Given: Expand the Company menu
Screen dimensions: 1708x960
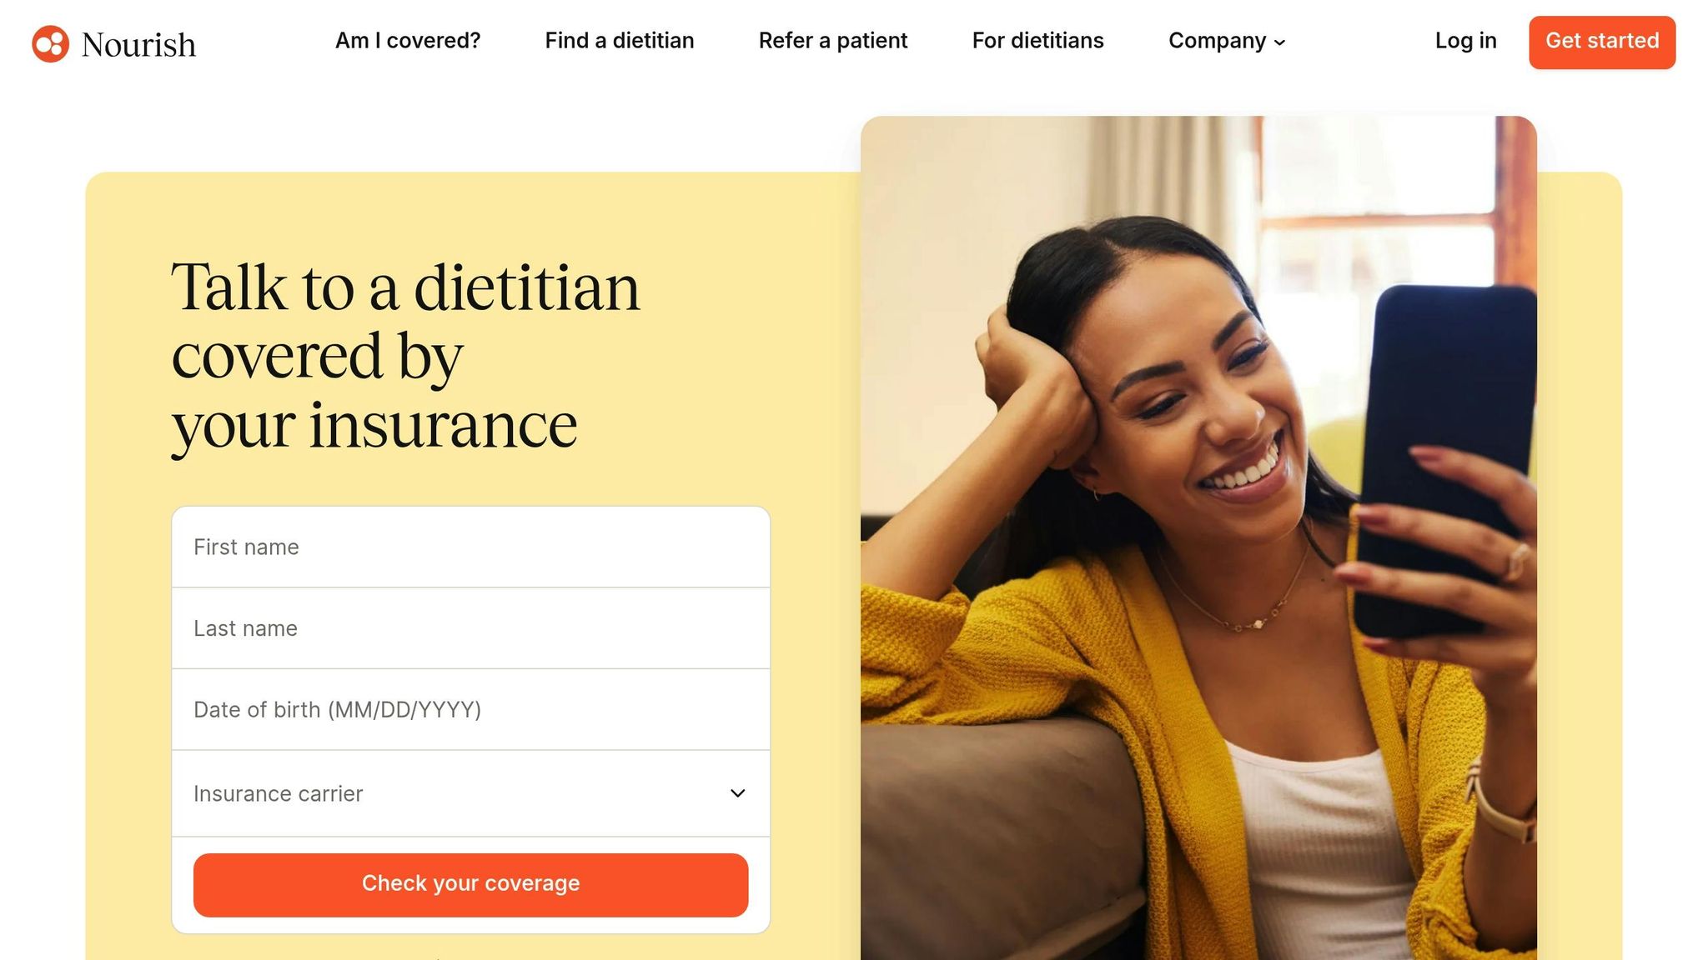Looking at the screenshot, I should (x=1227, y=41).
